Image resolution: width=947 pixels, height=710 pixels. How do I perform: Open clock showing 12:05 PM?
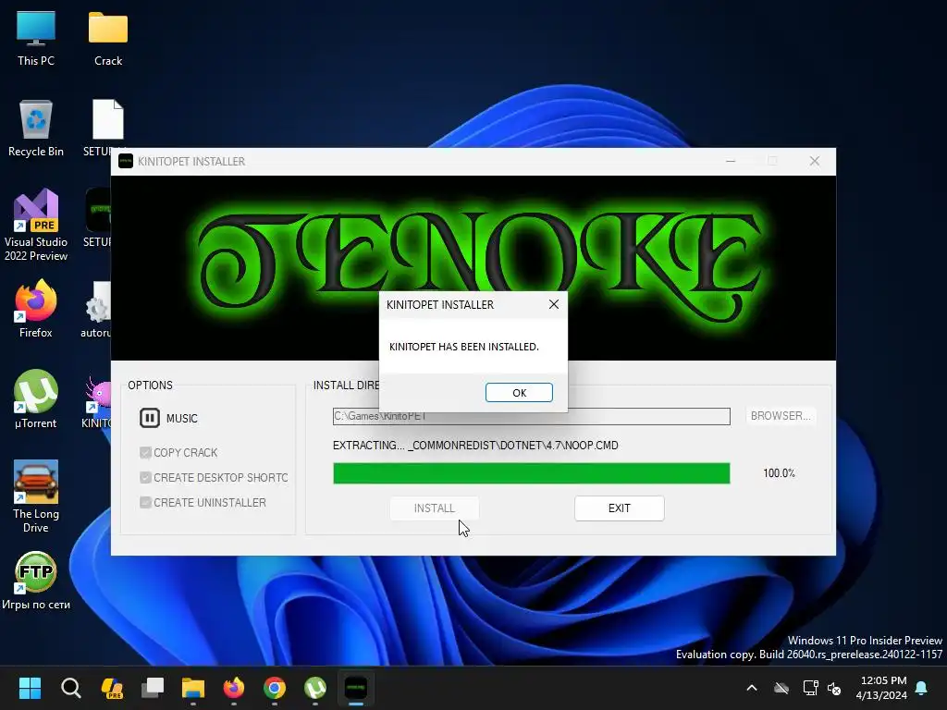pyautogui.click(x=882, y=688)
